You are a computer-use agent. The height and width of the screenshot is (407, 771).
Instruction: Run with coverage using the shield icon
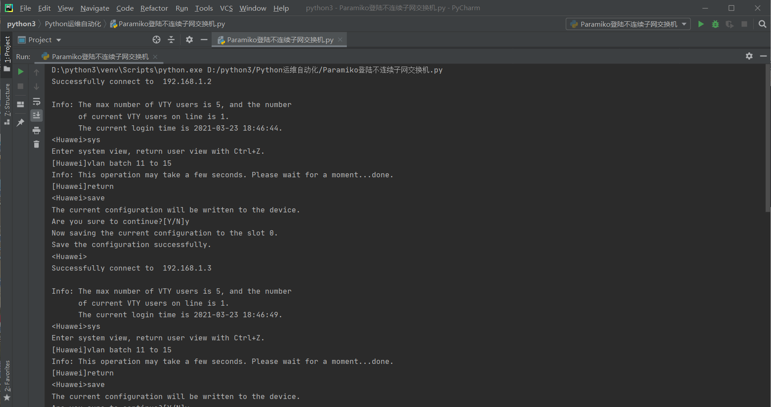(x=729, y=24)
